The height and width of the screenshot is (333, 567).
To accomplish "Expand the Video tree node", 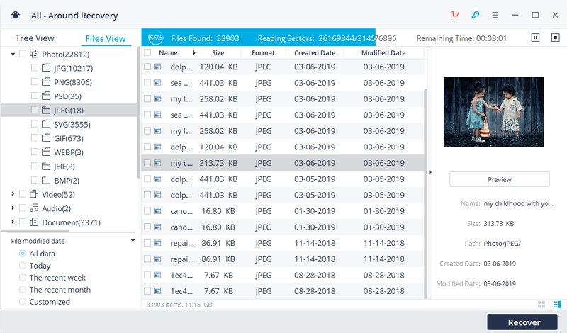I will pyautogui.click(x=13, y=194).
